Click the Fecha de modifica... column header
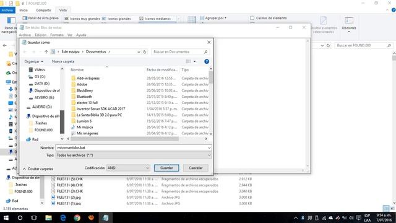The height and width of the screenshot is (223, 396). [162, 70]
